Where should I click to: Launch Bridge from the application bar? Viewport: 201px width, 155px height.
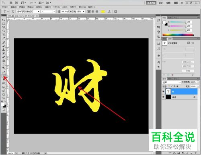[11, 3]
